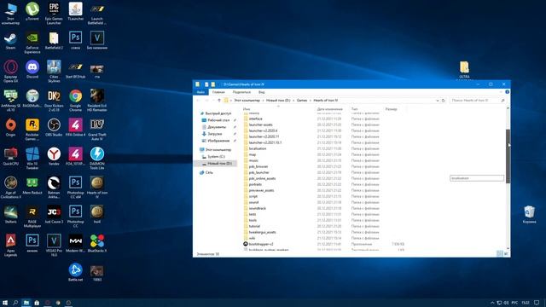Screen dimensions: 546x307
Task: Open DAEMON Tools Lite shortcut
Action: coord(96,159)
